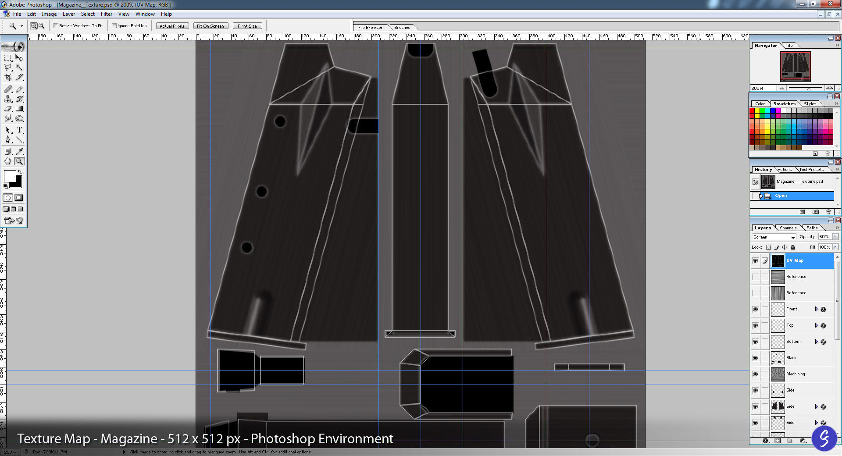Switch to the Paths tab
The width and height of the screenshot is (842, 456).
(812, 228)
